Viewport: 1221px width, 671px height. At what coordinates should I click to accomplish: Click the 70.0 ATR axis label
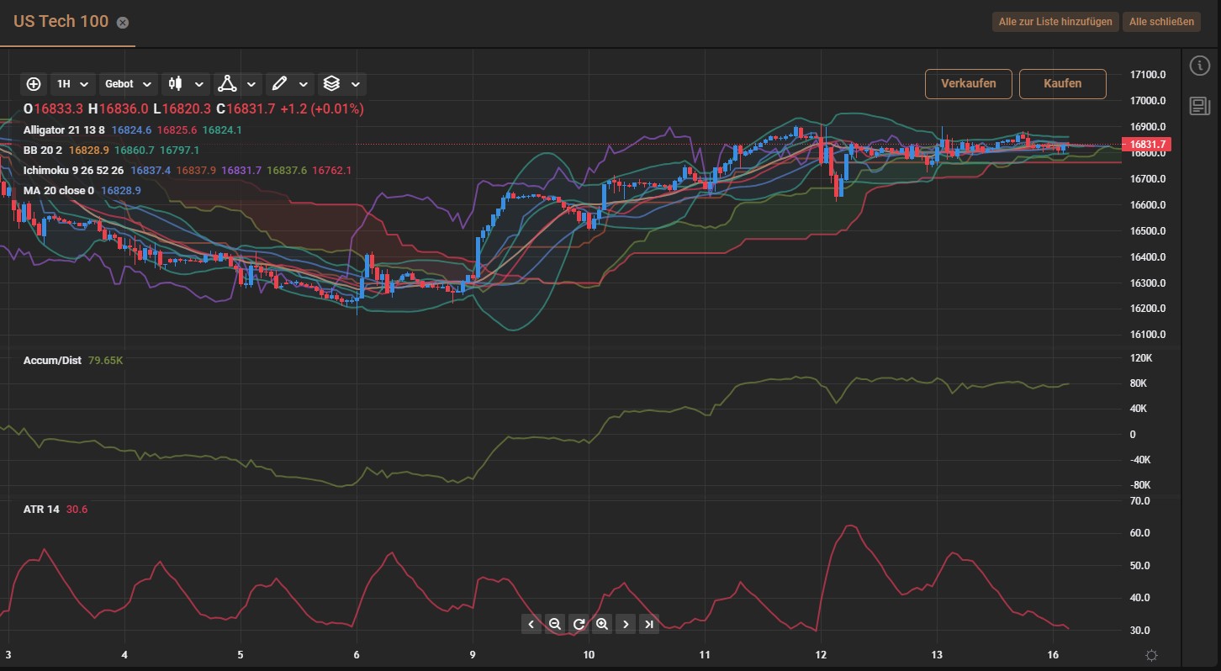point(1140,501)
